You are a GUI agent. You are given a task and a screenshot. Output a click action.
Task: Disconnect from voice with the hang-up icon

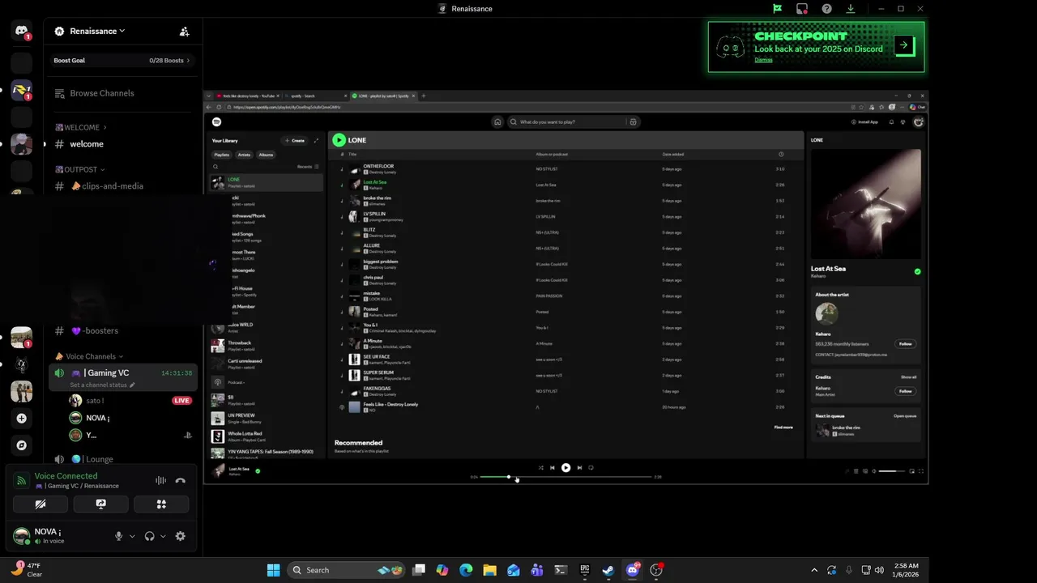pyautogui.click(x=180, y=480)
